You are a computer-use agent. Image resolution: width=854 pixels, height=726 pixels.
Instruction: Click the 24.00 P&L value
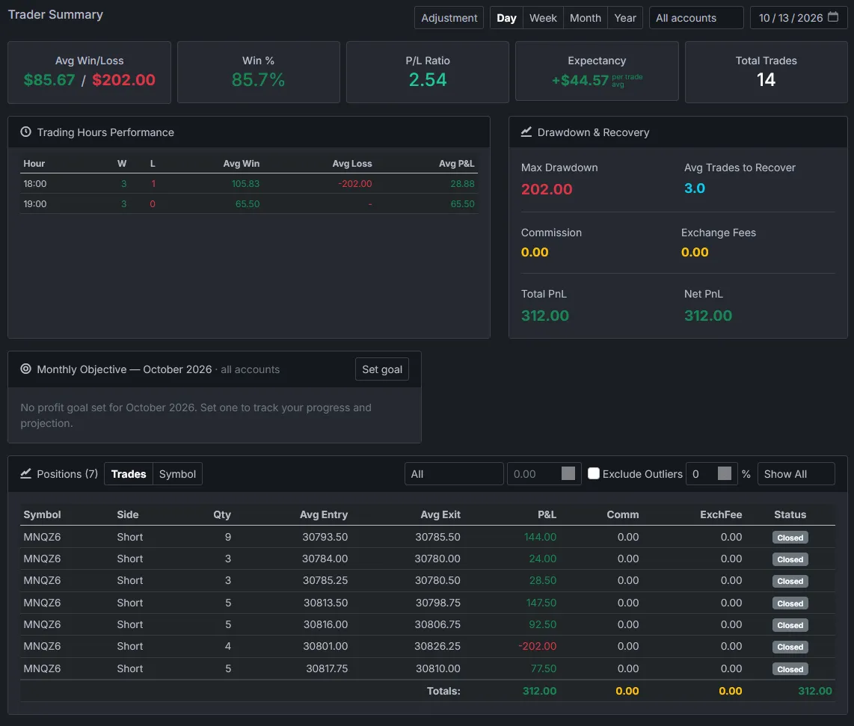542,559
